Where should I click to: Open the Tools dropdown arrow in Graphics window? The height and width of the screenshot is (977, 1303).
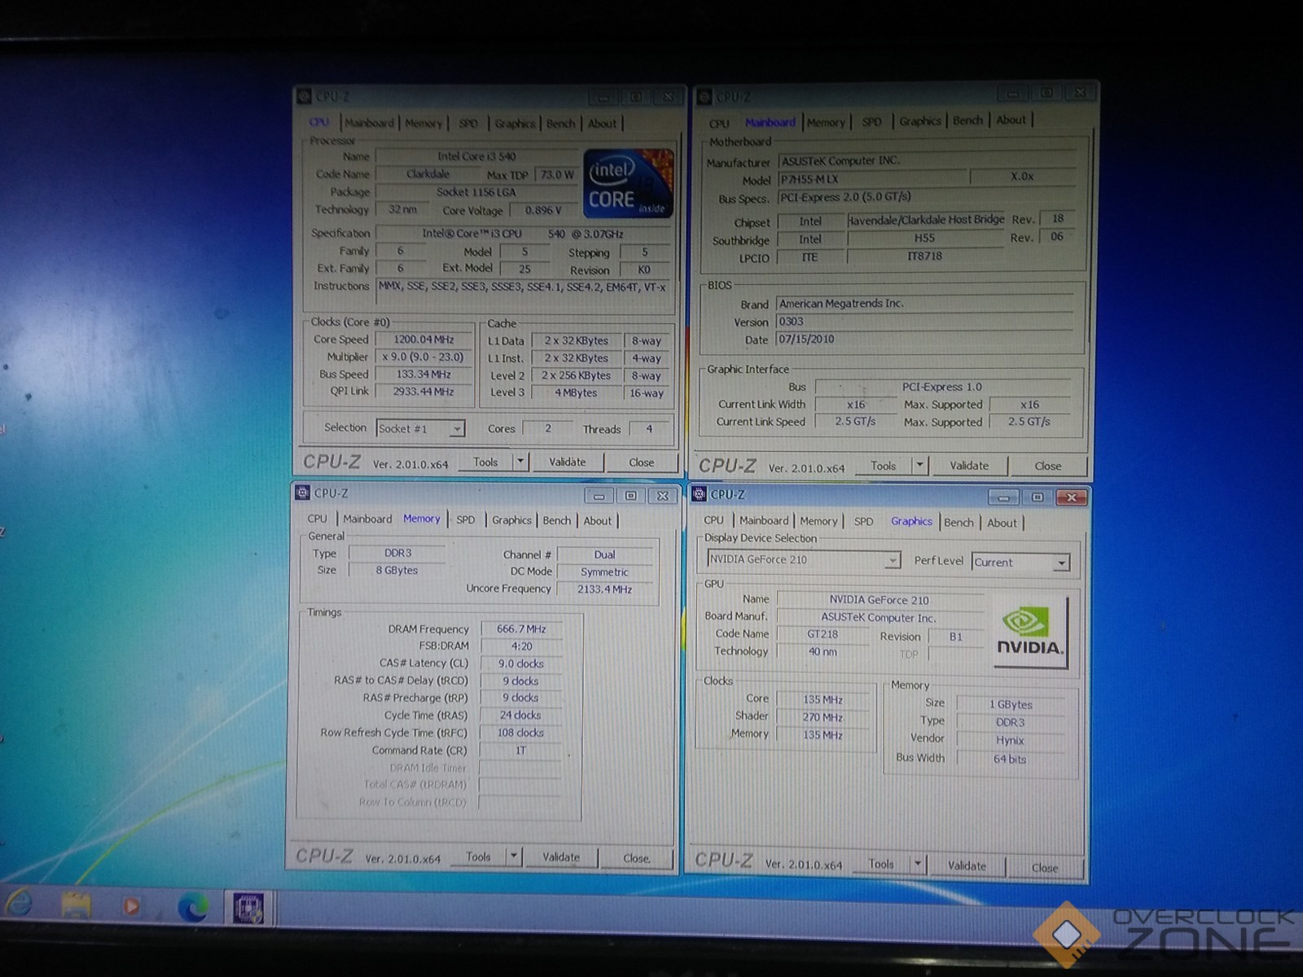pos(917,865)
